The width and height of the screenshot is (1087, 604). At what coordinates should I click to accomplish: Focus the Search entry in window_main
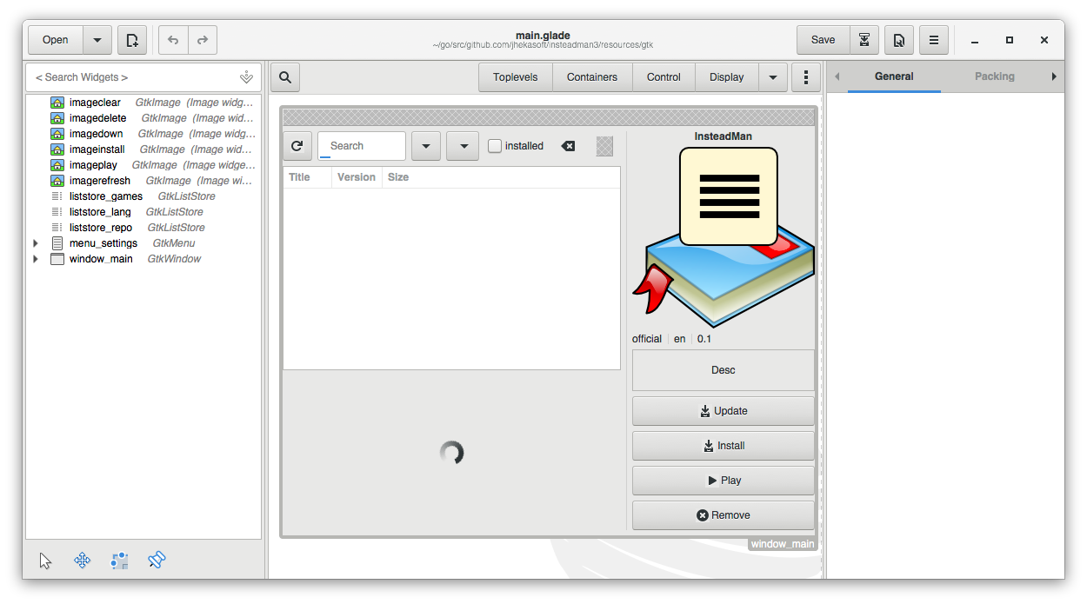point(362,146)
